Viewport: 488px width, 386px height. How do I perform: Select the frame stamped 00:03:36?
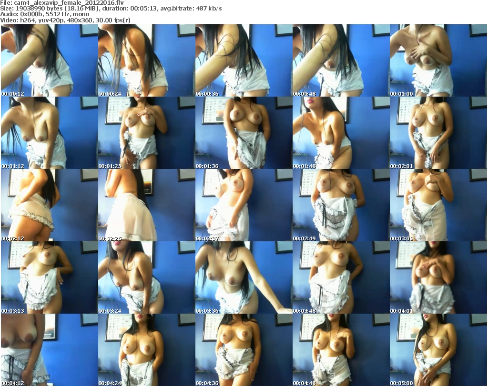coord(244,277)
